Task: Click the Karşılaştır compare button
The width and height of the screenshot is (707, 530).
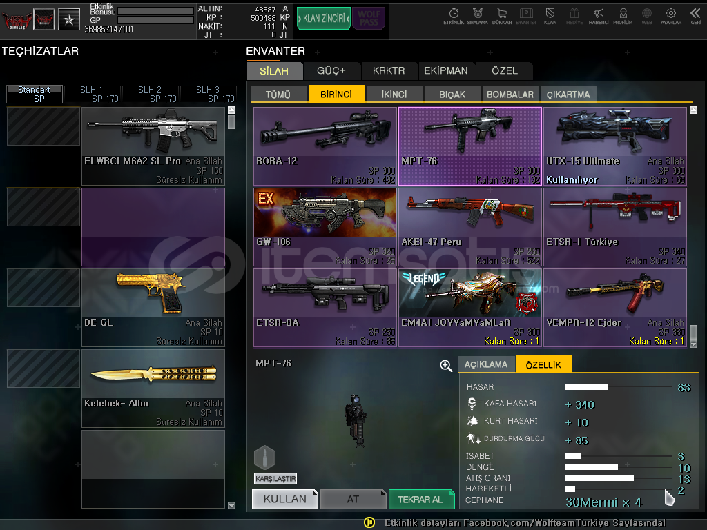Action: (x=275, y=479)
